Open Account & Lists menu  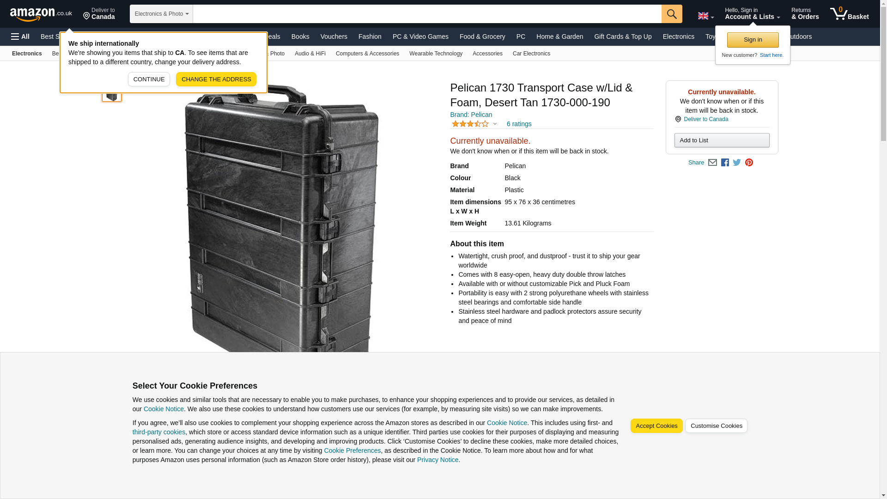753,14
